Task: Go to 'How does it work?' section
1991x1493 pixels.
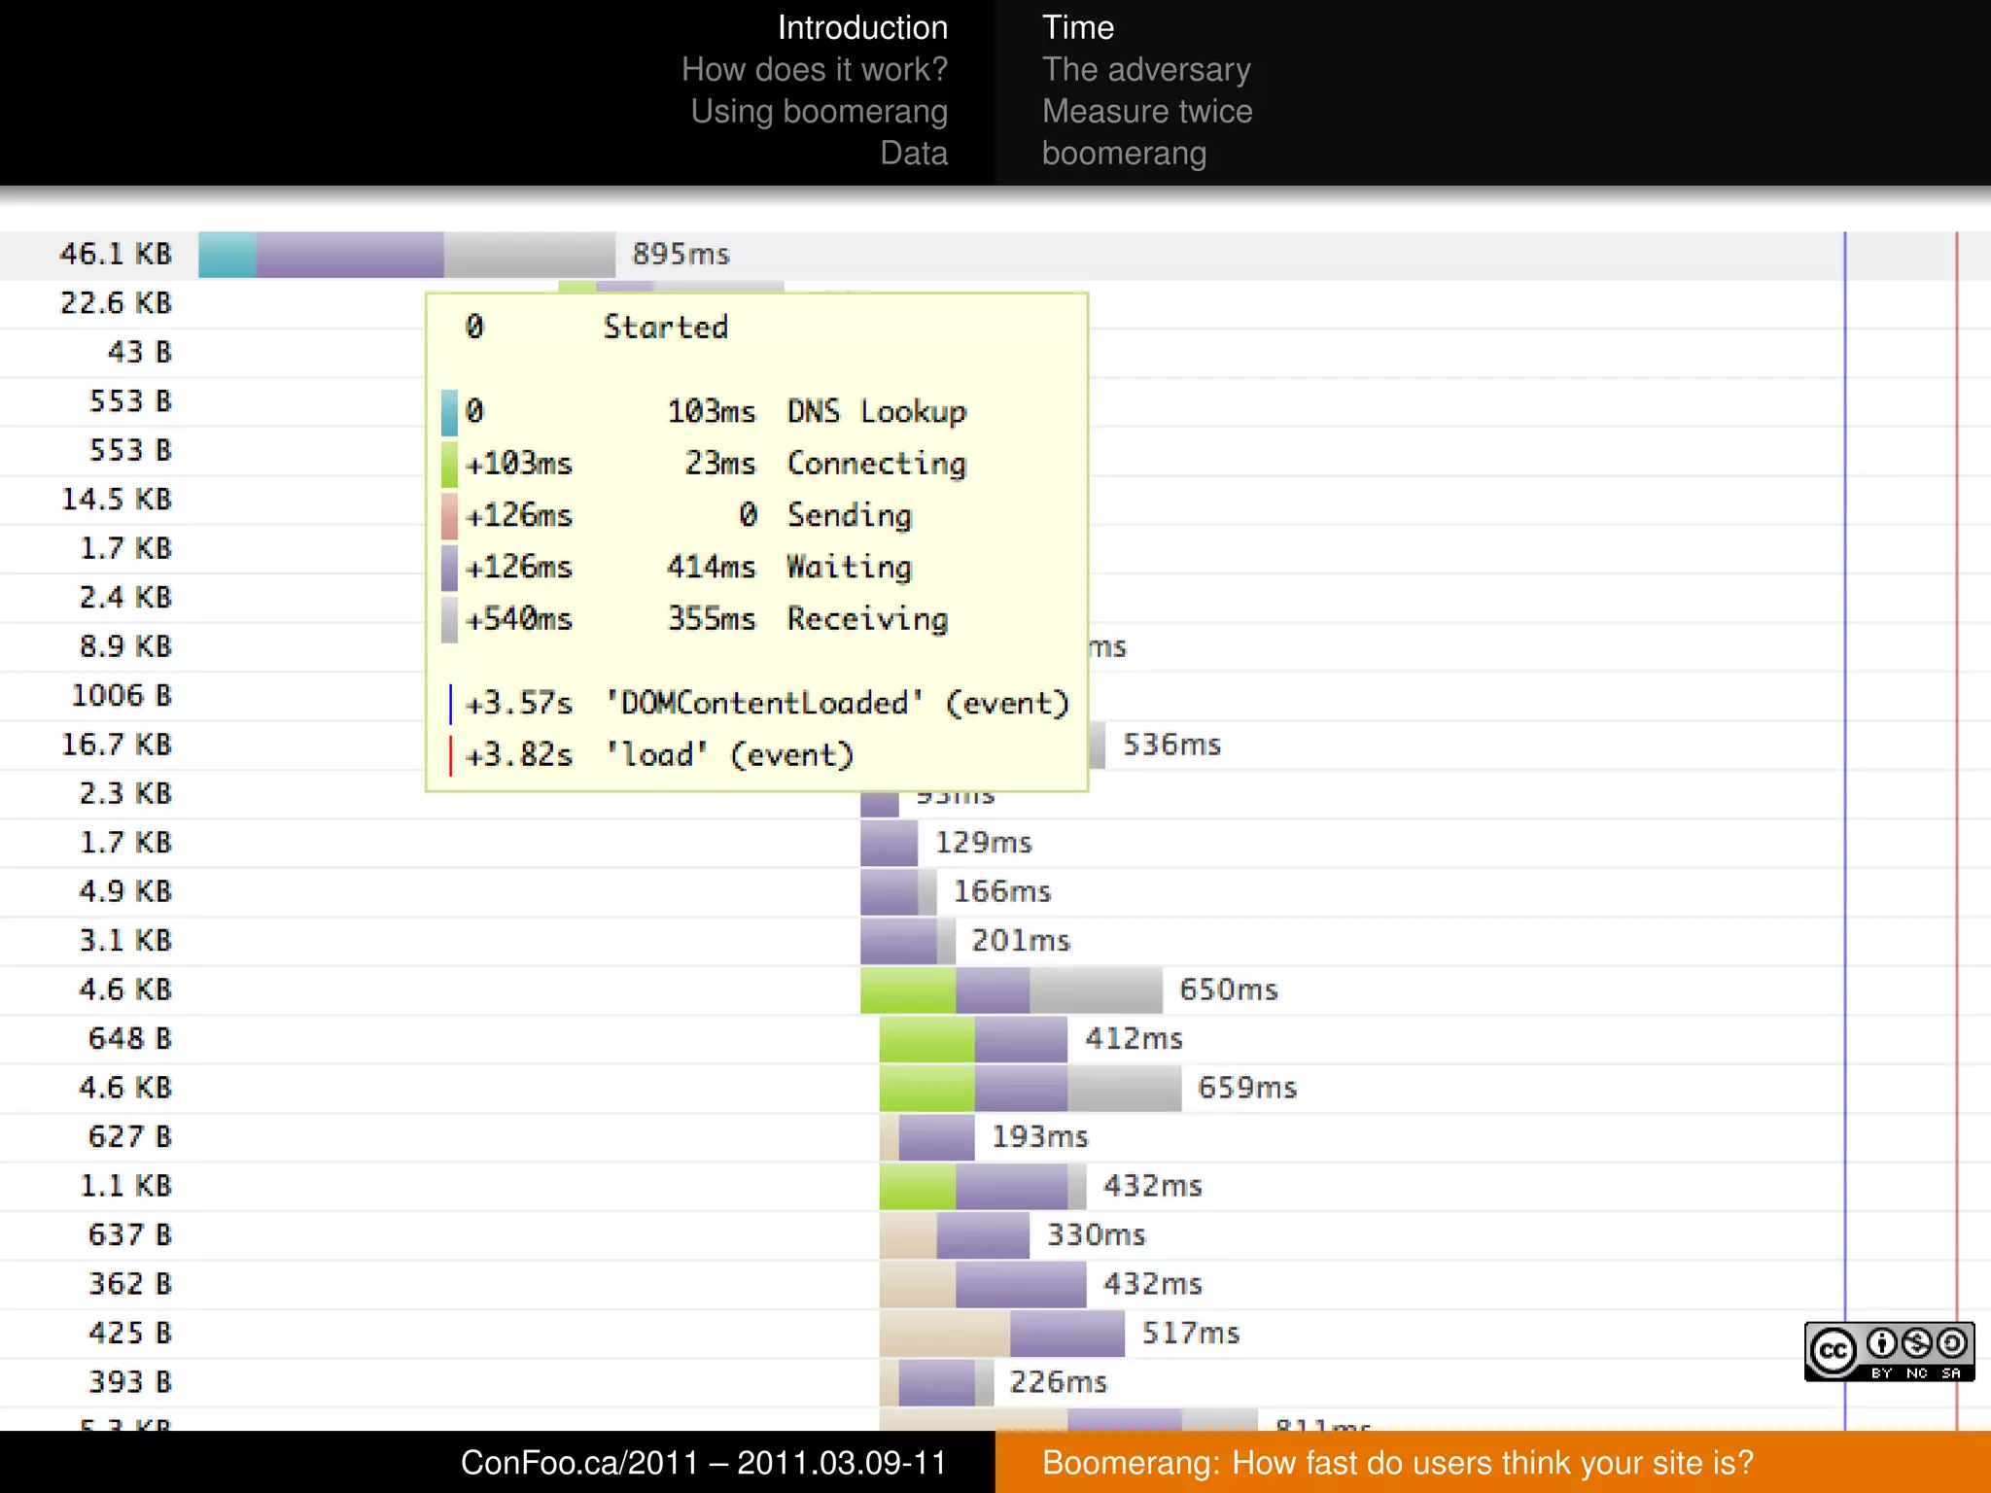Action: 814,69
